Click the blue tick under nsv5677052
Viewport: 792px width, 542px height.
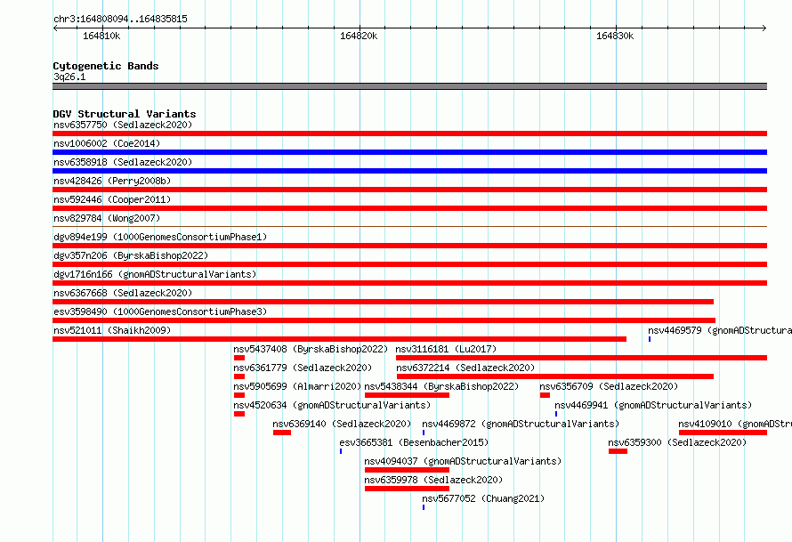(424, 507)
